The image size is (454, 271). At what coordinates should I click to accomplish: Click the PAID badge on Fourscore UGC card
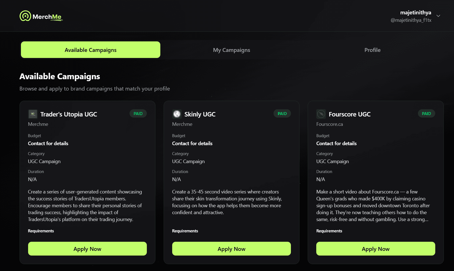(426, 113)
